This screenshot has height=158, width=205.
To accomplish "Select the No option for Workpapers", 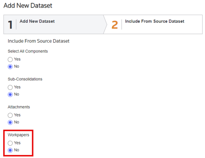I will 10,150.
